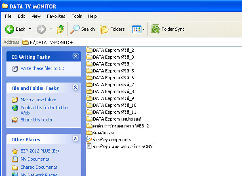Open the Back history dropdown arrow
The image size is (242, 176).
pyautogui.click(x=30, y=29)
